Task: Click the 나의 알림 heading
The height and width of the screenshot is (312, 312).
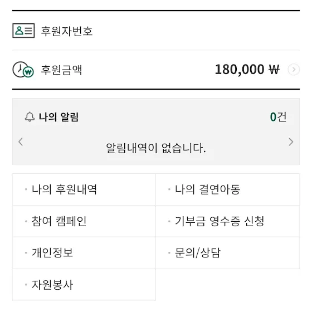Action: click(59, 117)
